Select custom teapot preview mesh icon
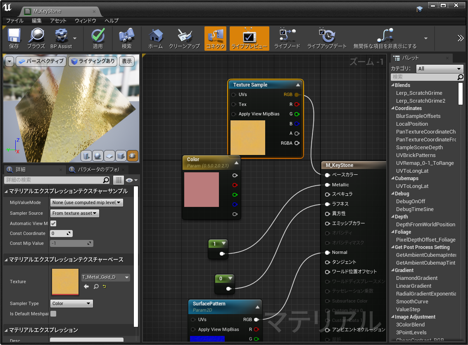The image size is (468, 345). [x=133, y=156]
